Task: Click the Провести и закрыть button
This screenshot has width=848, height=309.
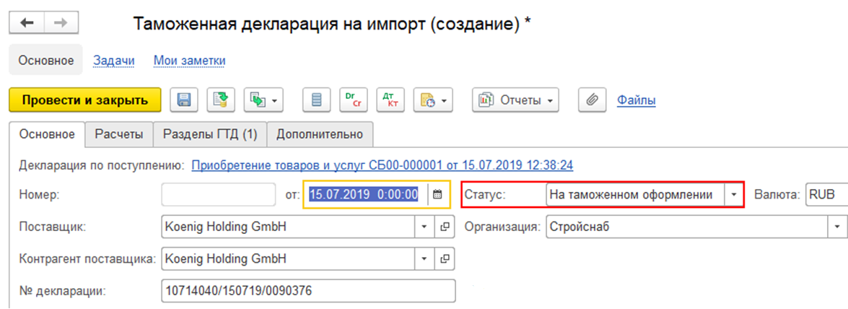Action: [x=85, y=100]
